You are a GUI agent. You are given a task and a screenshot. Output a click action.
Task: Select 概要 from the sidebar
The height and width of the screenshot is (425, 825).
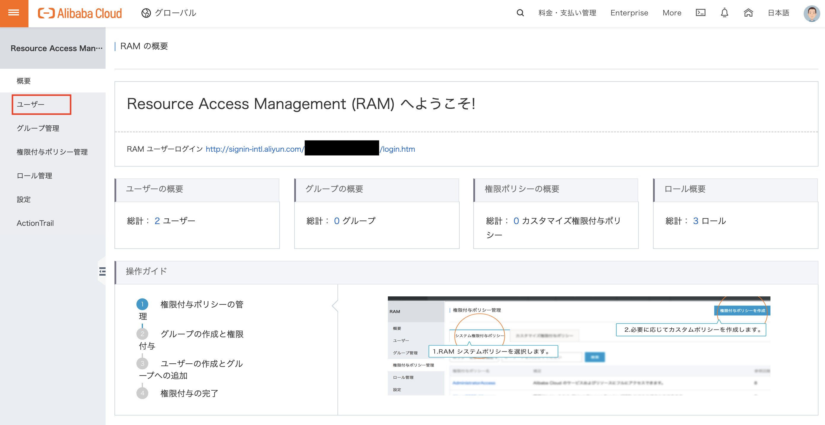[23, 81]
